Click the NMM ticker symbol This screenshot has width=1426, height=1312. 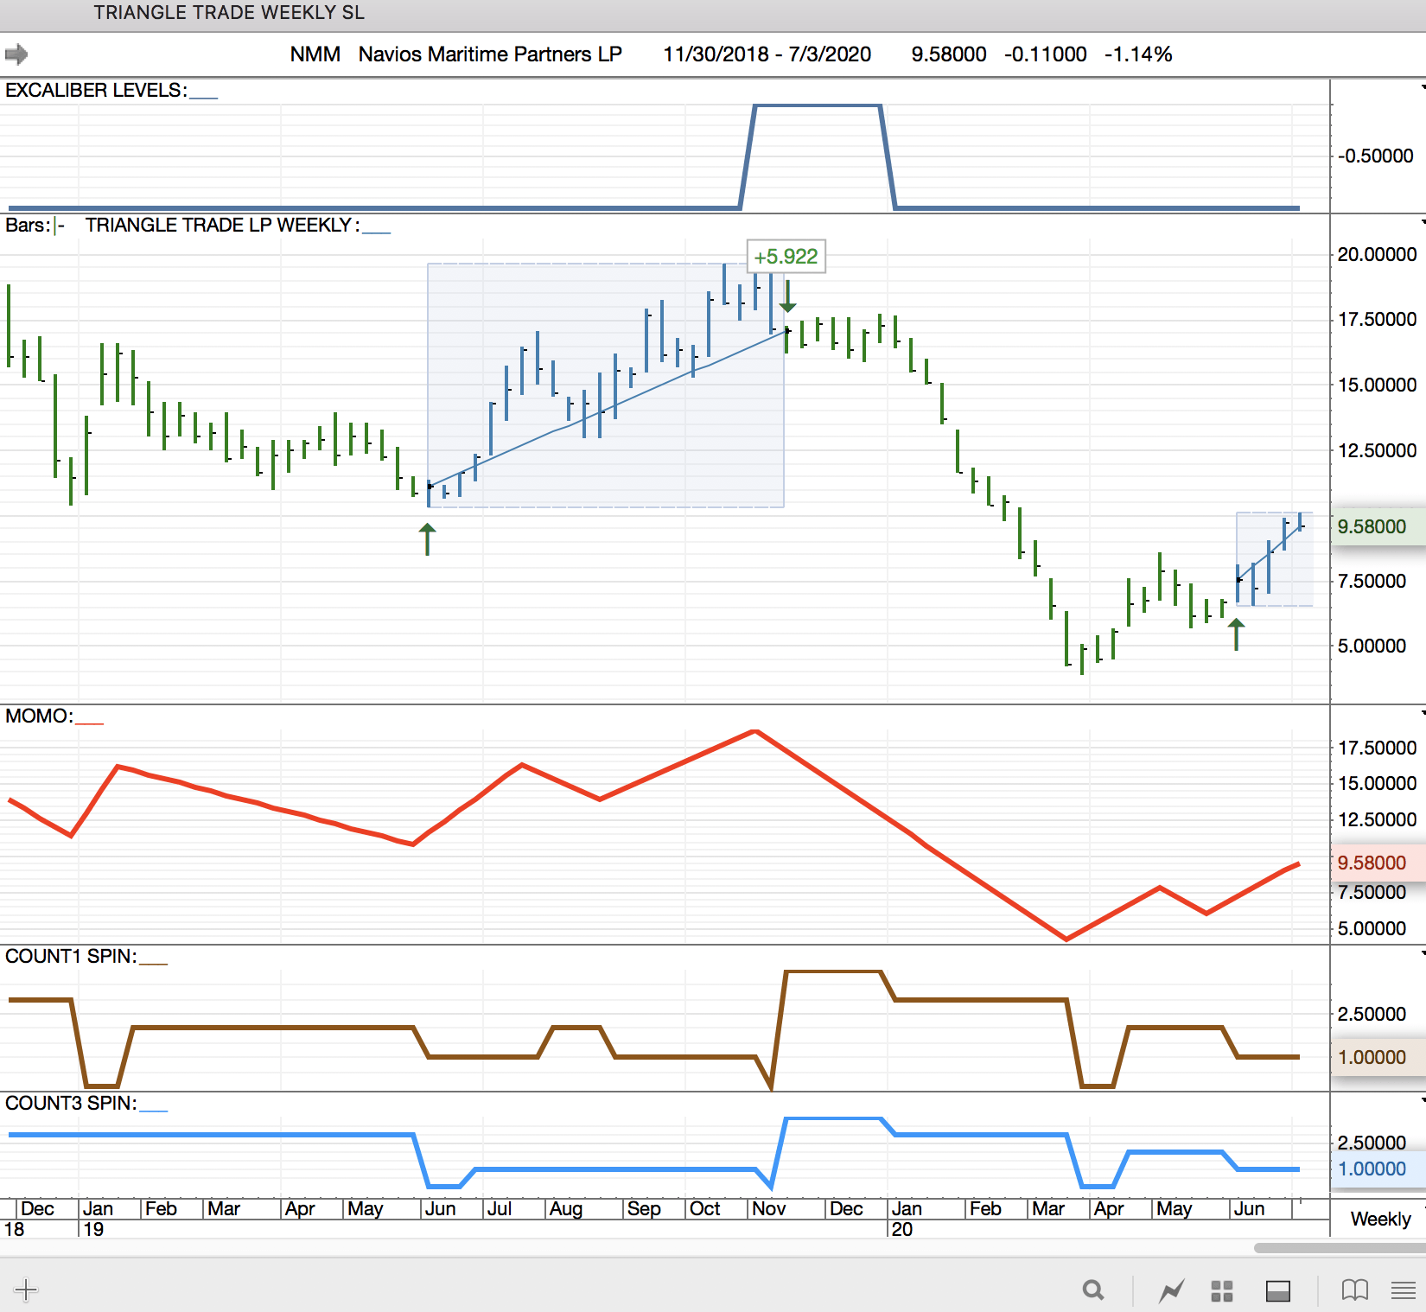[315, 54]
